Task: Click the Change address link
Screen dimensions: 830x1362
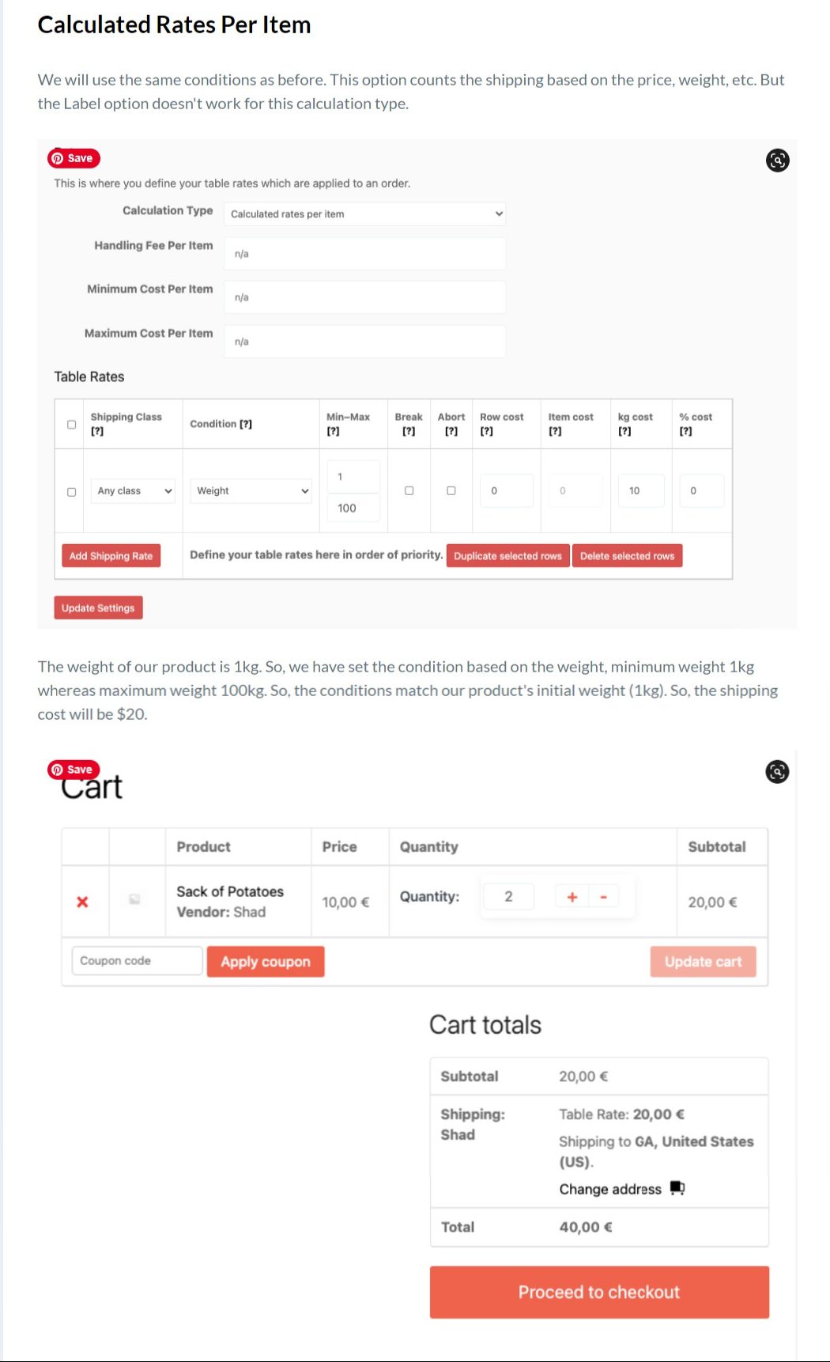Action: (610, 1189)
